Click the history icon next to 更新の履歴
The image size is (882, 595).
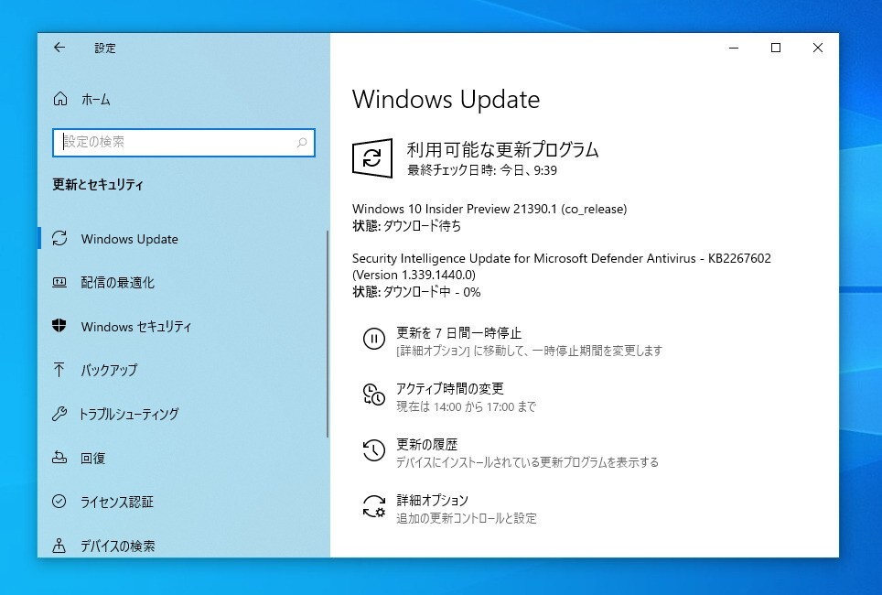pos(372,449)
